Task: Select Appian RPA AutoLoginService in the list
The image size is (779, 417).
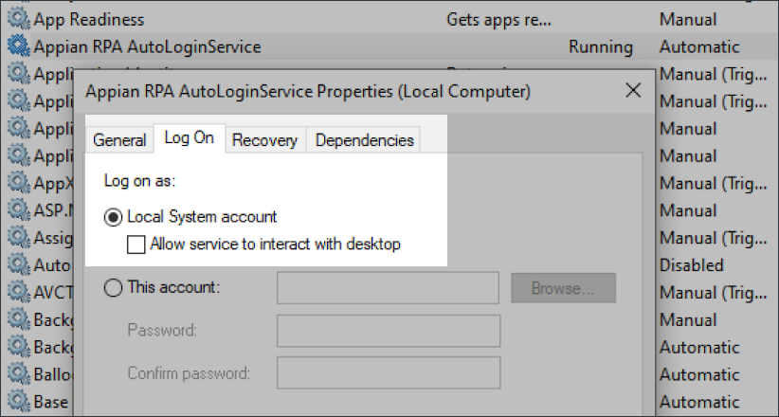Action: coord(148,46)
